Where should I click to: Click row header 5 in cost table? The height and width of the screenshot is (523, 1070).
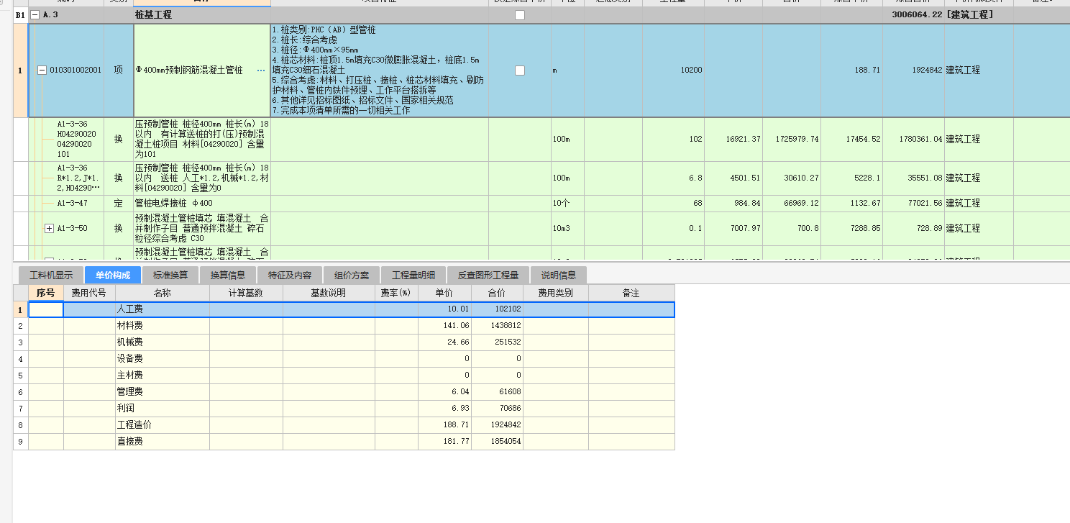[x=21, y=376]
